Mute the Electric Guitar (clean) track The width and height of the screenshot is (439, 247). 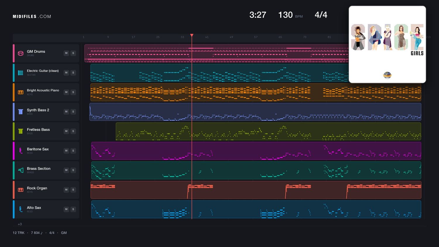pyautogui.click(x=66, y=73)
